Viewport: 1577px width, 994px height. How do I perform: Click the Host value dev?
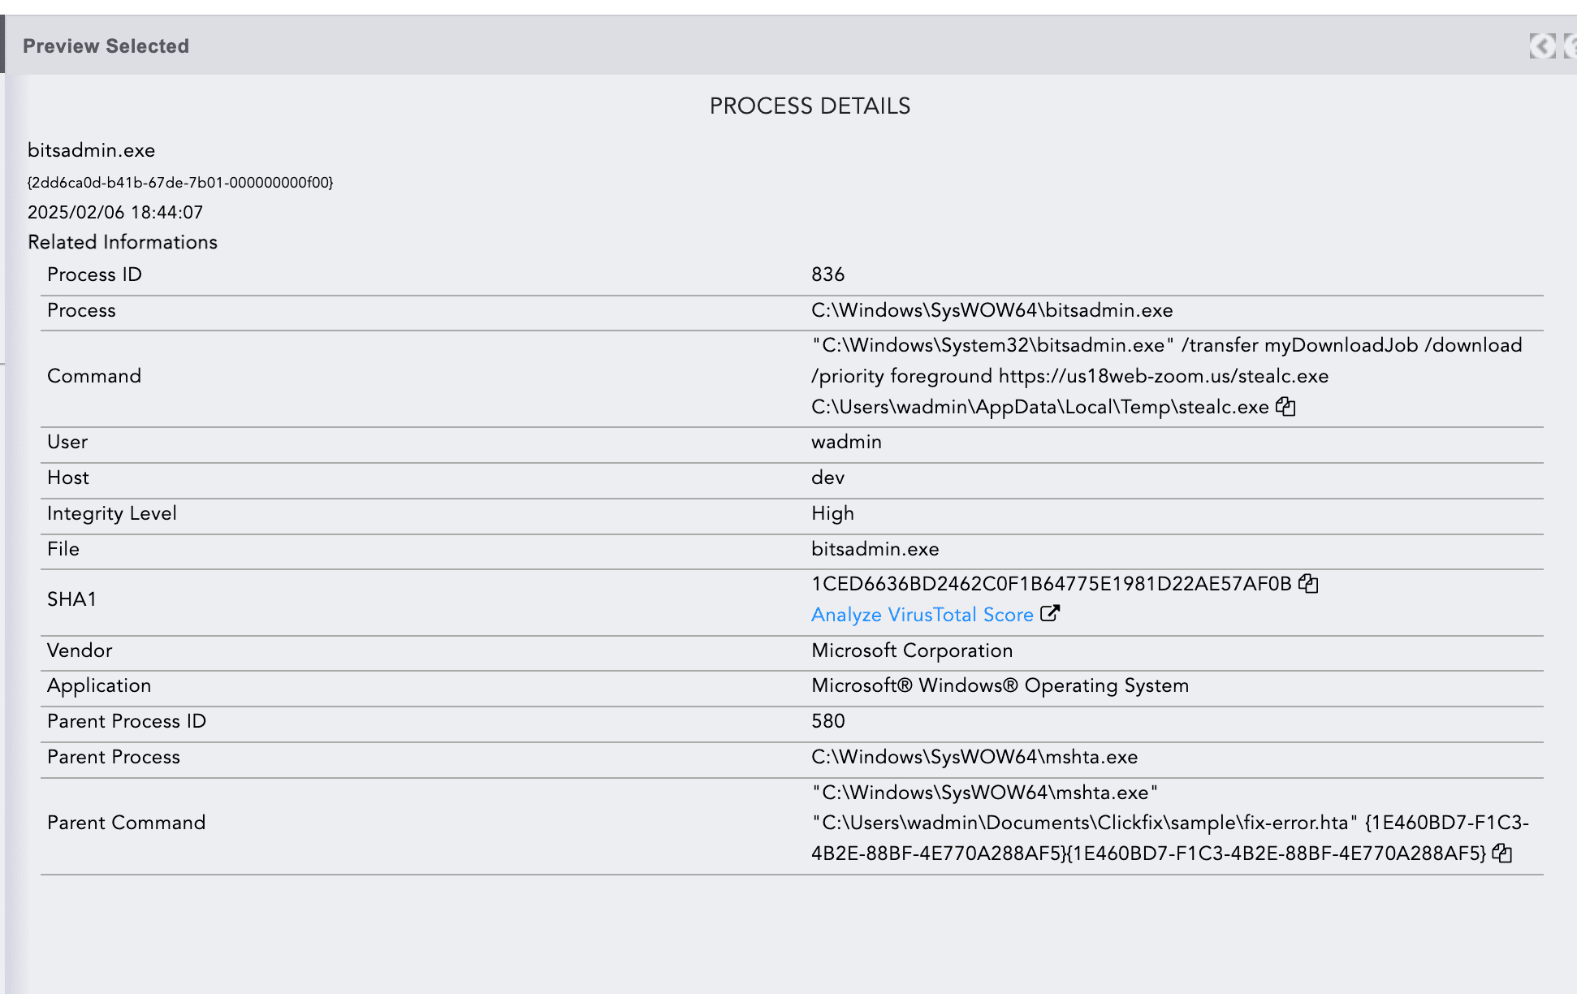click(x=827, y=478)
